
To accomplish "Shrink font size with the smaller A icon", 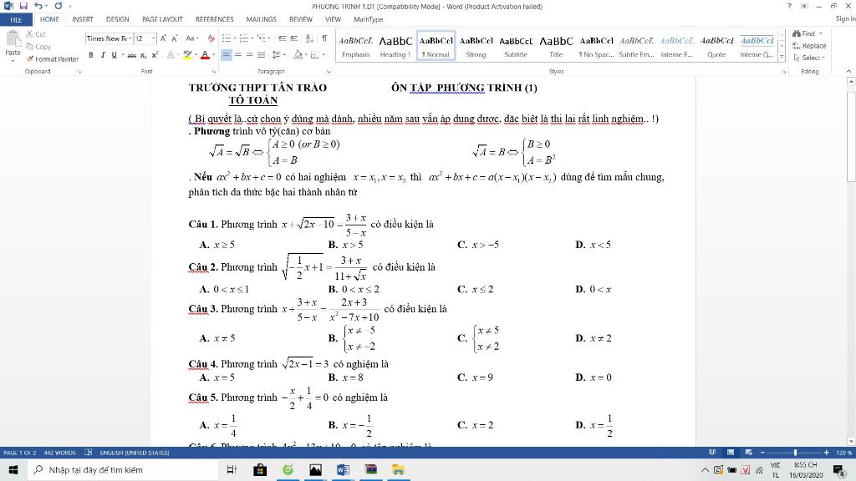I will point(174,38).
